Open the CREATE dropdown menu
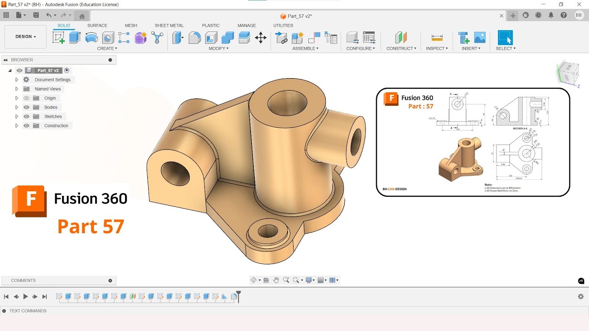This screenshot has width=589, height=331. click(x=107, y=48)
